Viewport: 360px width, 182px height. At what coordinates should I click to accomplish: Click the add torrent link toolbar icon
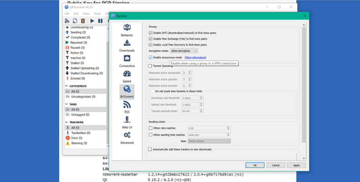pos(67,21)
